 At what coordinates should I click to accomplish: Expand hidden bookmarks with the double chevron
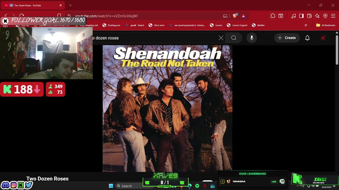[x=306, y=25]
